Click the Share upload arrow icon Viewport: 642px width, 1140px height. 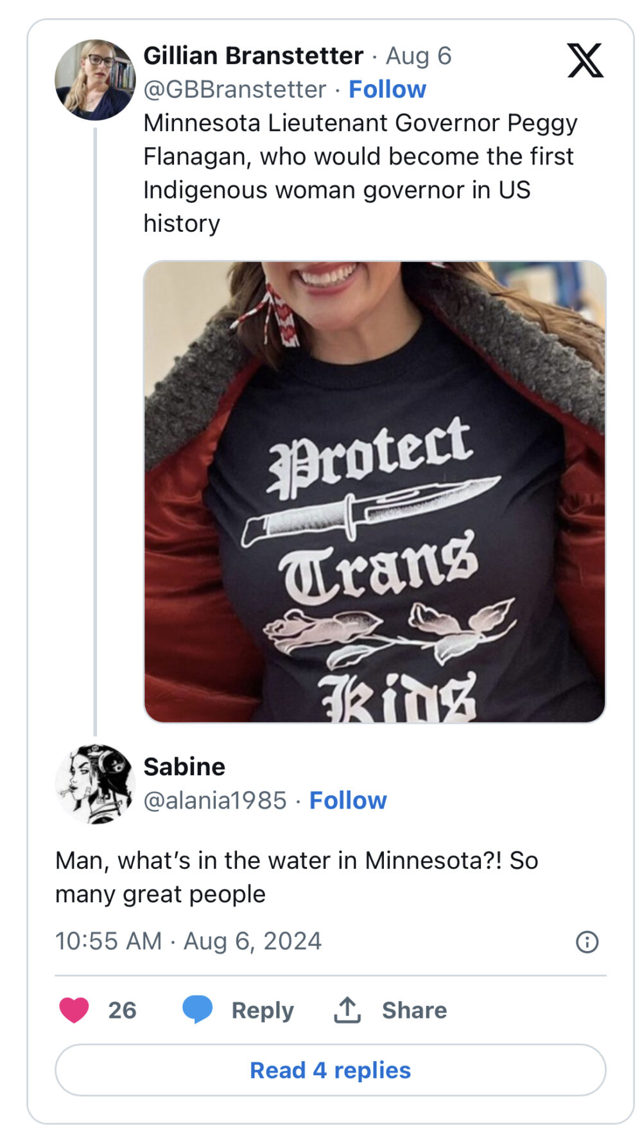pyautogui.click(x=347, y=1010)
